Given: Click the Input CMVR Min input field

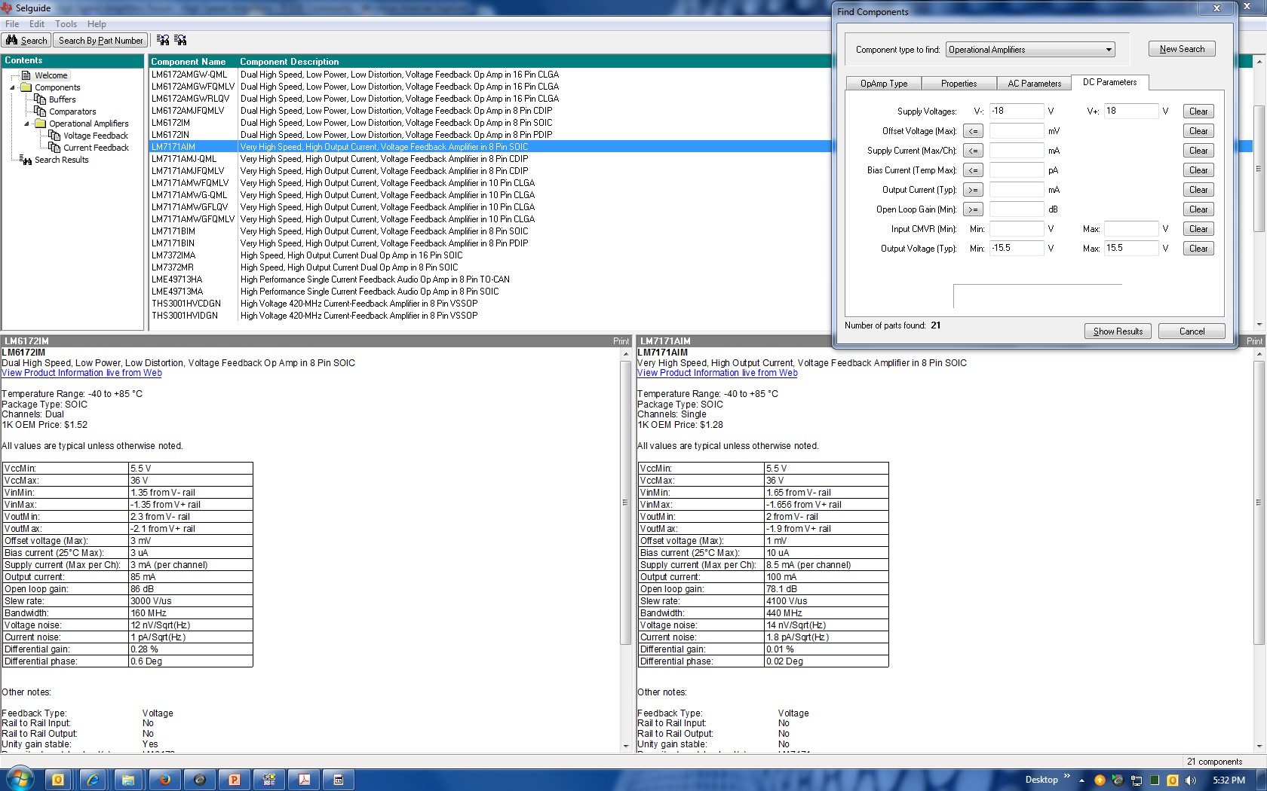Looking at the screenshot, I should (x=1017, y=229).
